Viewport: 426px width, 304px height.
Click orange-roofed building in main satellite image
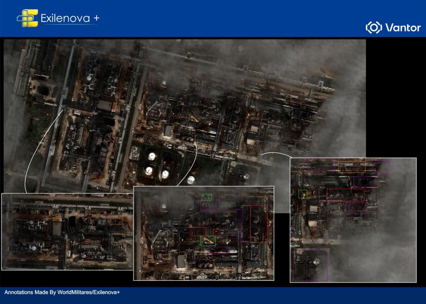114,107
